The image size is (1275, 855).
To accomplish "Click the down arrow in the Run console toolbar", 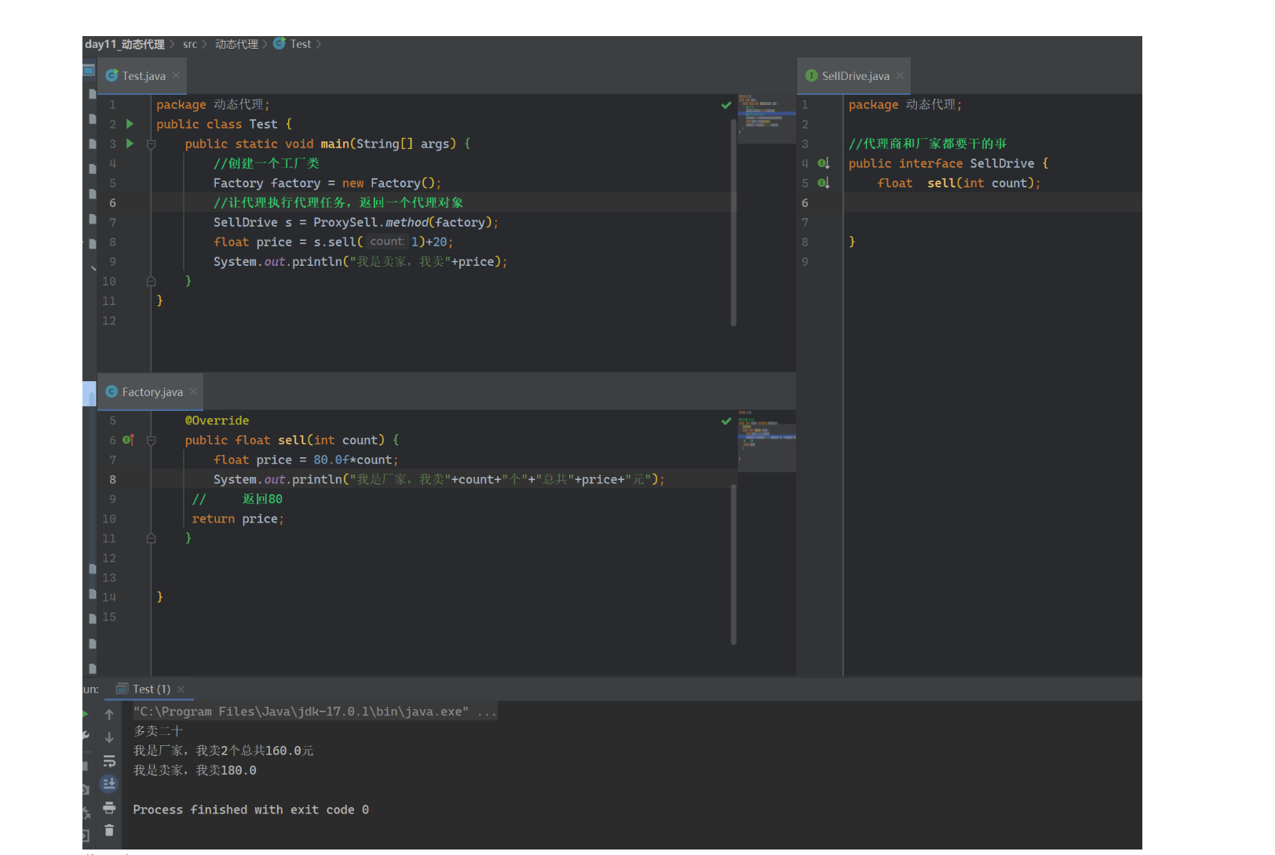I will click(x=109, y=737).
